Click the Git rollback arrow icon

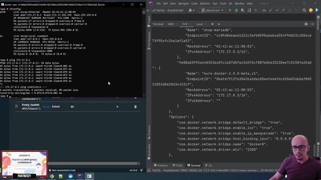(296, 10)
